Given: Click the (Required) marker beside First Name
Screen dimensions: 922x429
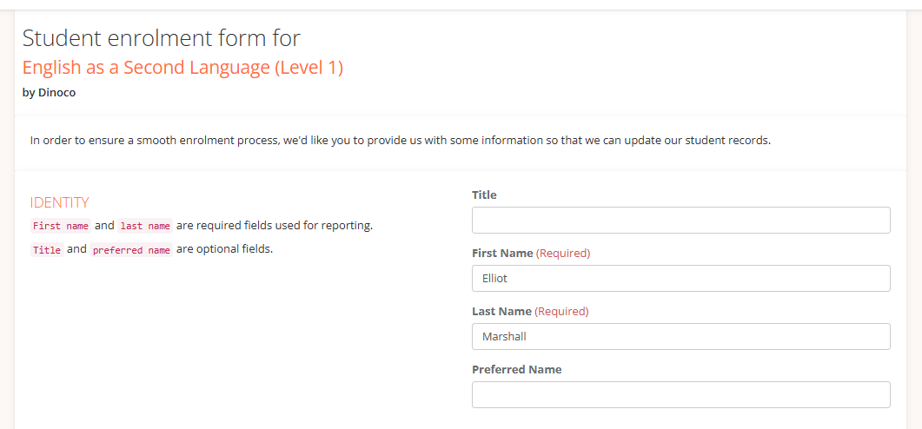Looking at the screenshot, I should (x=563, y=254).
